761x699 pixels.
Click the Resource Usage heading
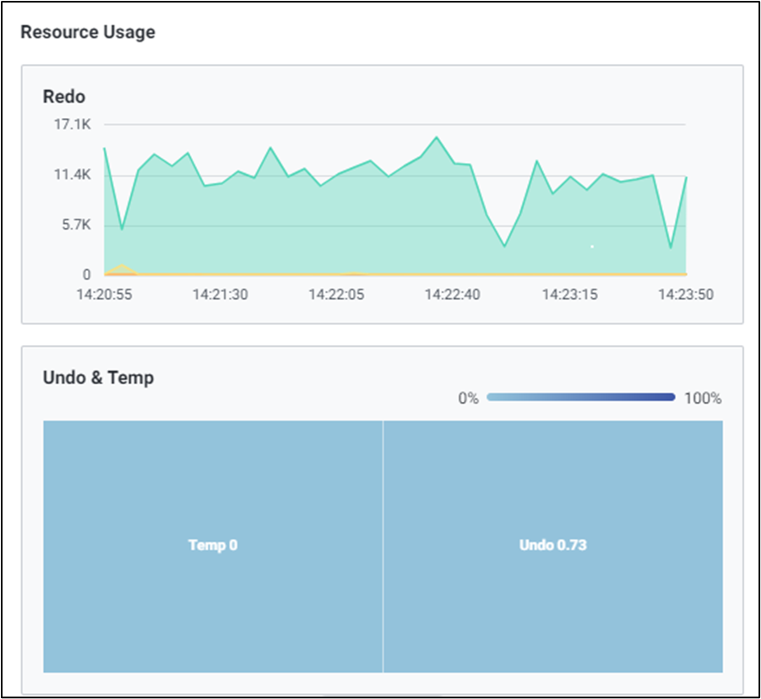coord(88,32)
